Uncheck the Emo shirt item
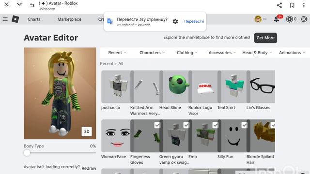Viewport: 310px width, 174px height. 215,125
